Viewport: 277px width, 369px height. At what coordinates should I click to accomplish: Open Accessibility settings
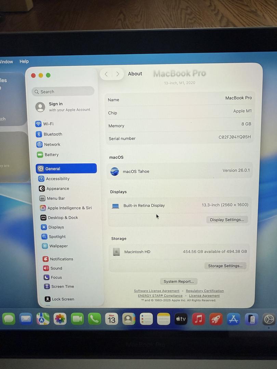click(x=54, y=179)
